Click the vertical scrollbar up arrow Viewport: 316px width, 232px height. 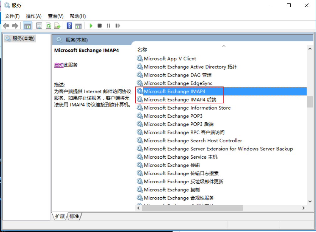click(x=310, y=48)
